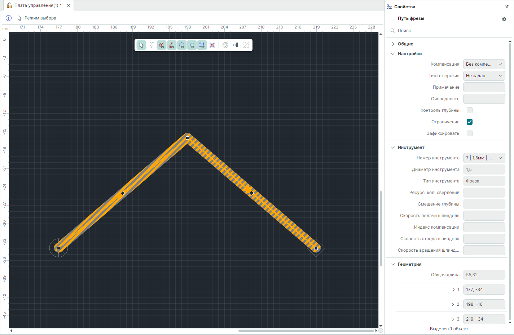The height and width of the screenshot is (335, 514).
Task: Click the info icon beside Режим выбора
Action: point(9,18)
